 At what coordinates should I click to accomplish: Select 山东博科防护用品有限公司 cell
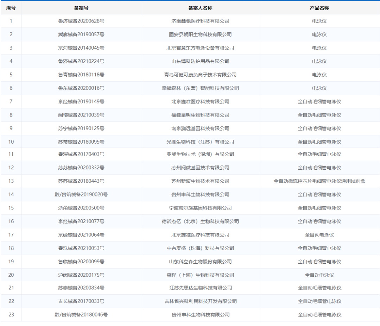click(200, 61)
